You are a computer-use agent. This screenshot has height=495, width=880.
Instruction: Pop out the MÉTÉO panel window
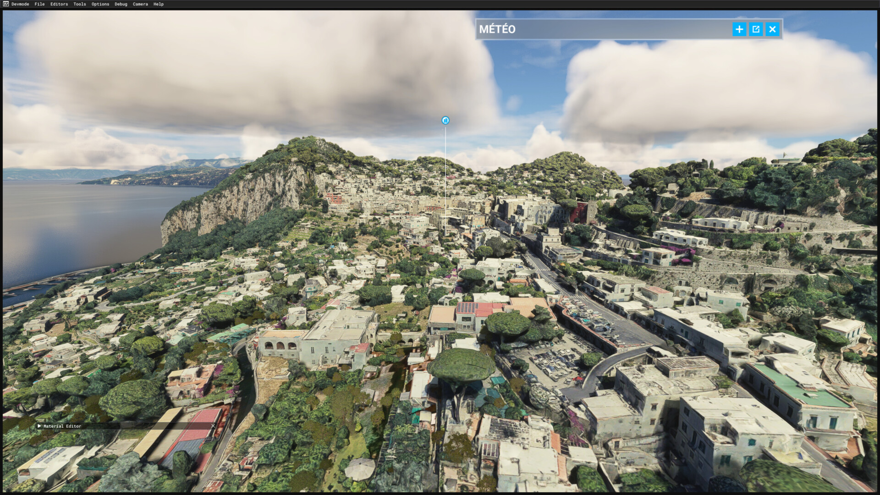pos(756,29)
